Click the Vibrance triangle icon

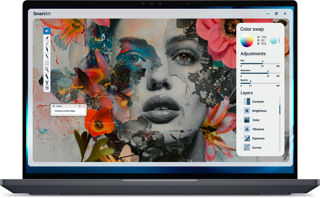coord(247,129)
